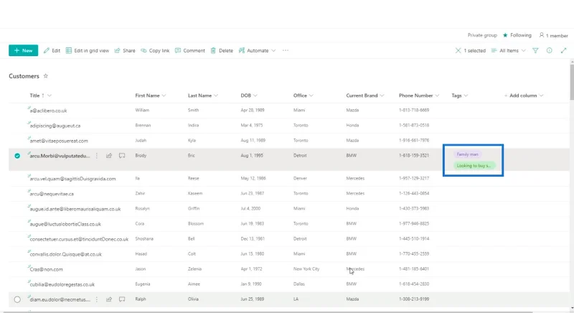Share the selected item
Screen dimensions: 574x313
point(125,50)
